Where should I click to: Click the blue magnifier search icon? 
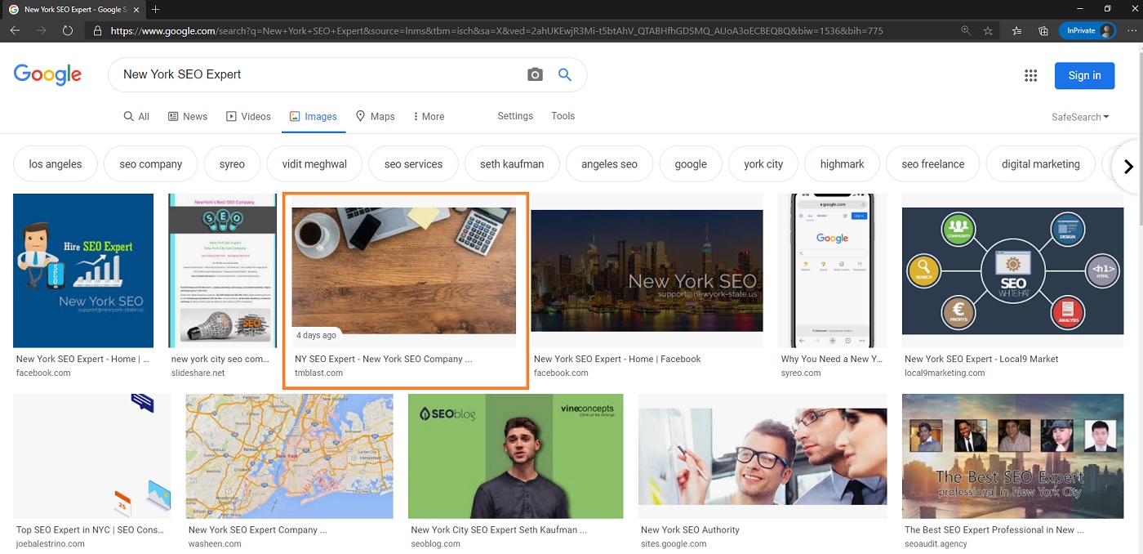point(565,74)
